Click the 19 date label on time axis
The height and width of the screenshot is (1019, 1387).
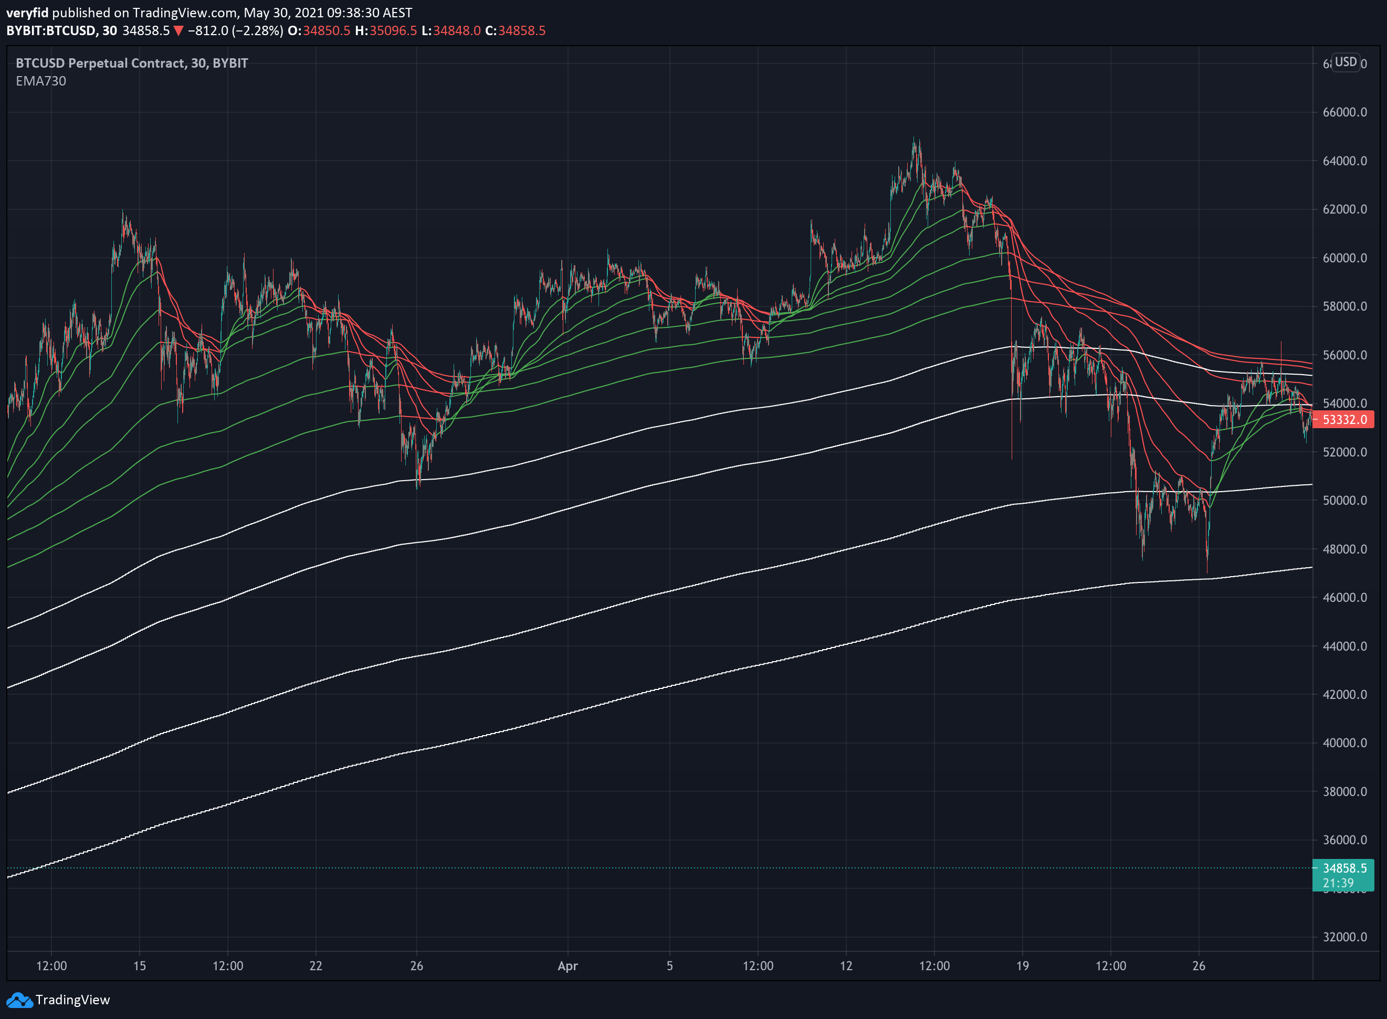click(1022, 966)
